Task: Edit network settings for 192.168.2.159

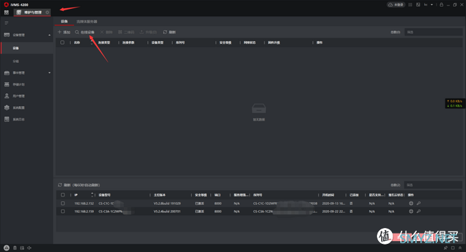Action: 411,212
